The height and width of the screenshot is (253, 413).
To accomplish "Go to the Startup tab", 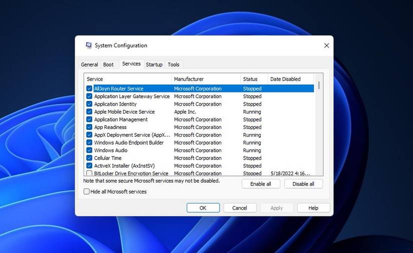I will point(154,64).
